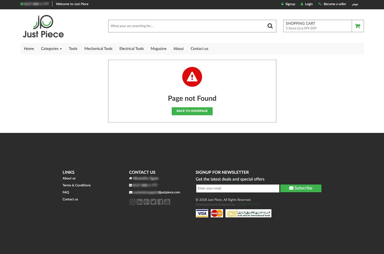The height and width of the screenshot is (254, 384).
Task: Open the Mechanical Tools menu item
Action: pos(98,49)
